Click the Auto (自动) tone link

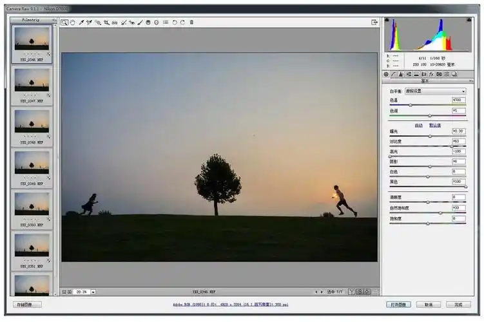pos(418,125)
